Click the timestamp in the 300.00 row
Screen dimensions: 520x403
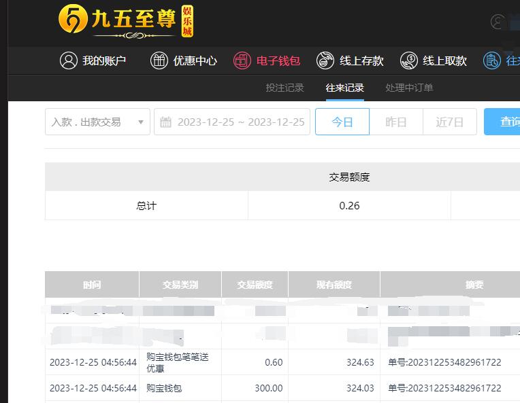pos(93,388)
